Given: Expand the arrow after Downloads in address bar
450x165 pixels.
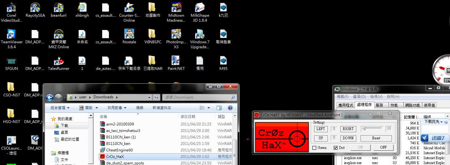Looking at the screenshot, I should [117, 97].
